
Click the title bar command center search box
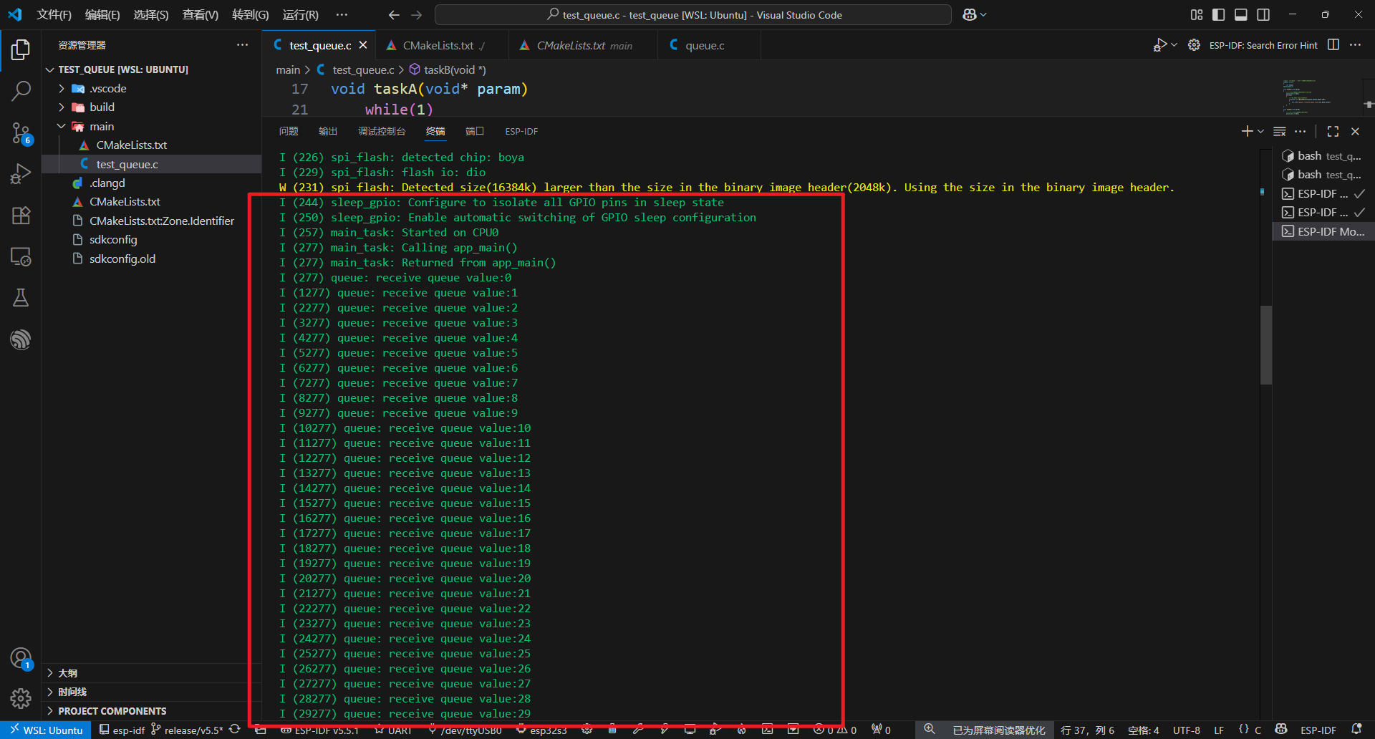click(693, 14)
